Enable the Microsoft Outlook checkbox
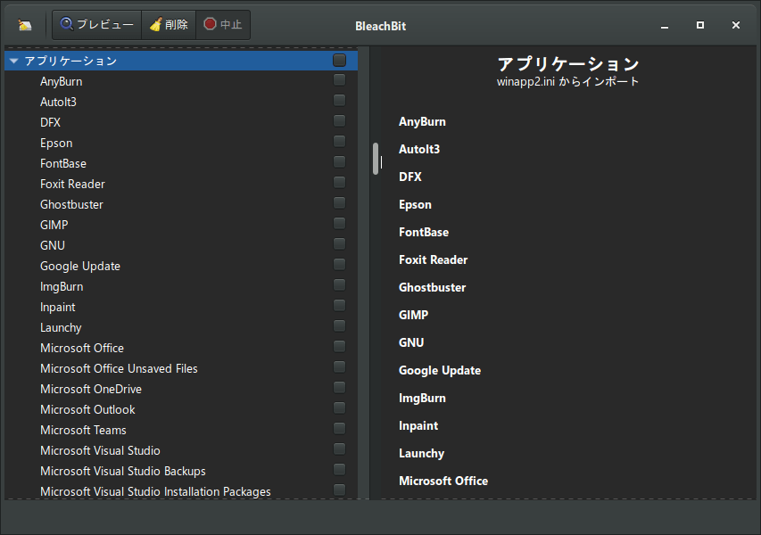Image resolution: width=761 pixels, height=535 pixels. click(x=339, y=407)
